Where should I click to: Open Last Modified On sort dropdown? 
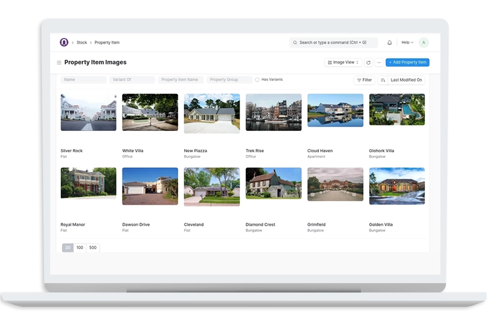pos(406,80)
